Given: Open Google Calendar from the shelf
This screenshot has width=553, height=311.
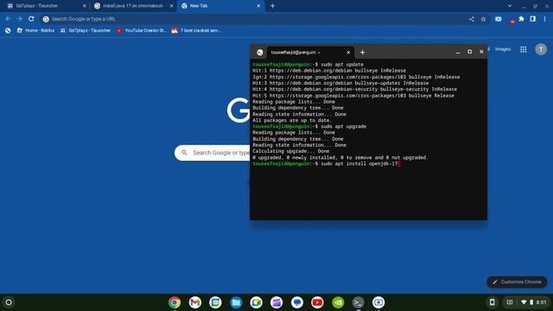Looking at the screenshot, I should (x=215, y=302).
